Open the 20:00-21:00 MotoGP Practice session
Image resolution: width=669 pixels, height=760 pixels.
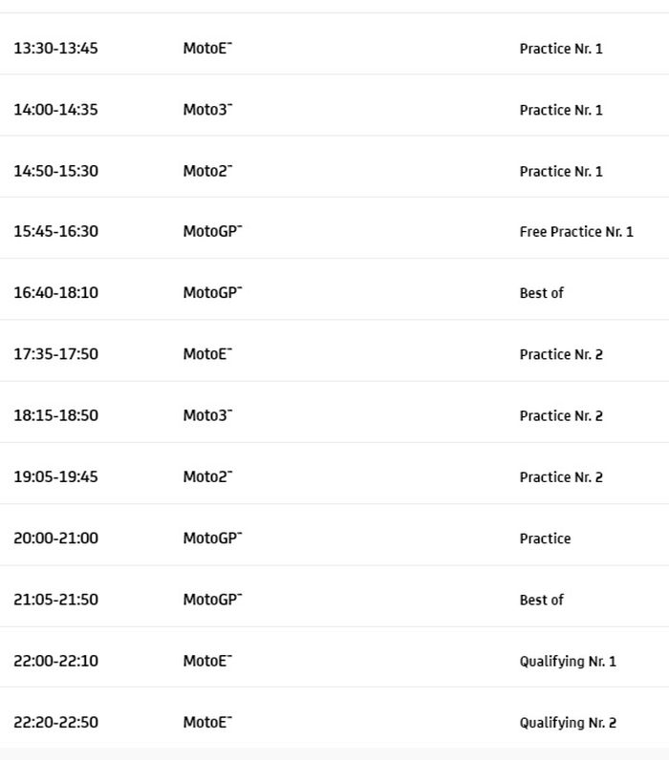tap(545, 538)
